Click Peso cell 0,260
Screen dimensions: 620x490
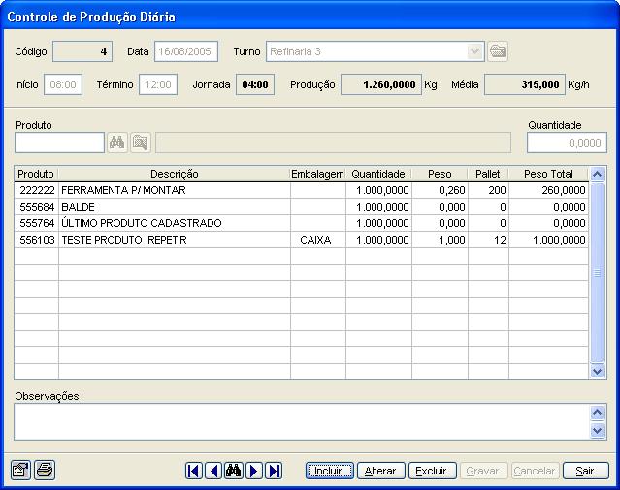tap(440, 190)
